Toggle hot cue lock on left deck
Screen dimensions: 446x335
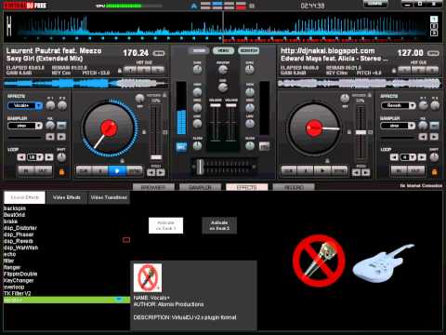tap(120, 71)
